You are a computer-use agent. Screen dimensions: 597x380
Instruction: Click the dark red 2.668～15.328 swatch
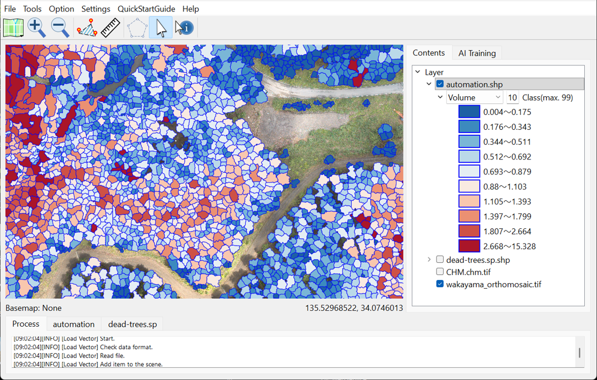469,246
